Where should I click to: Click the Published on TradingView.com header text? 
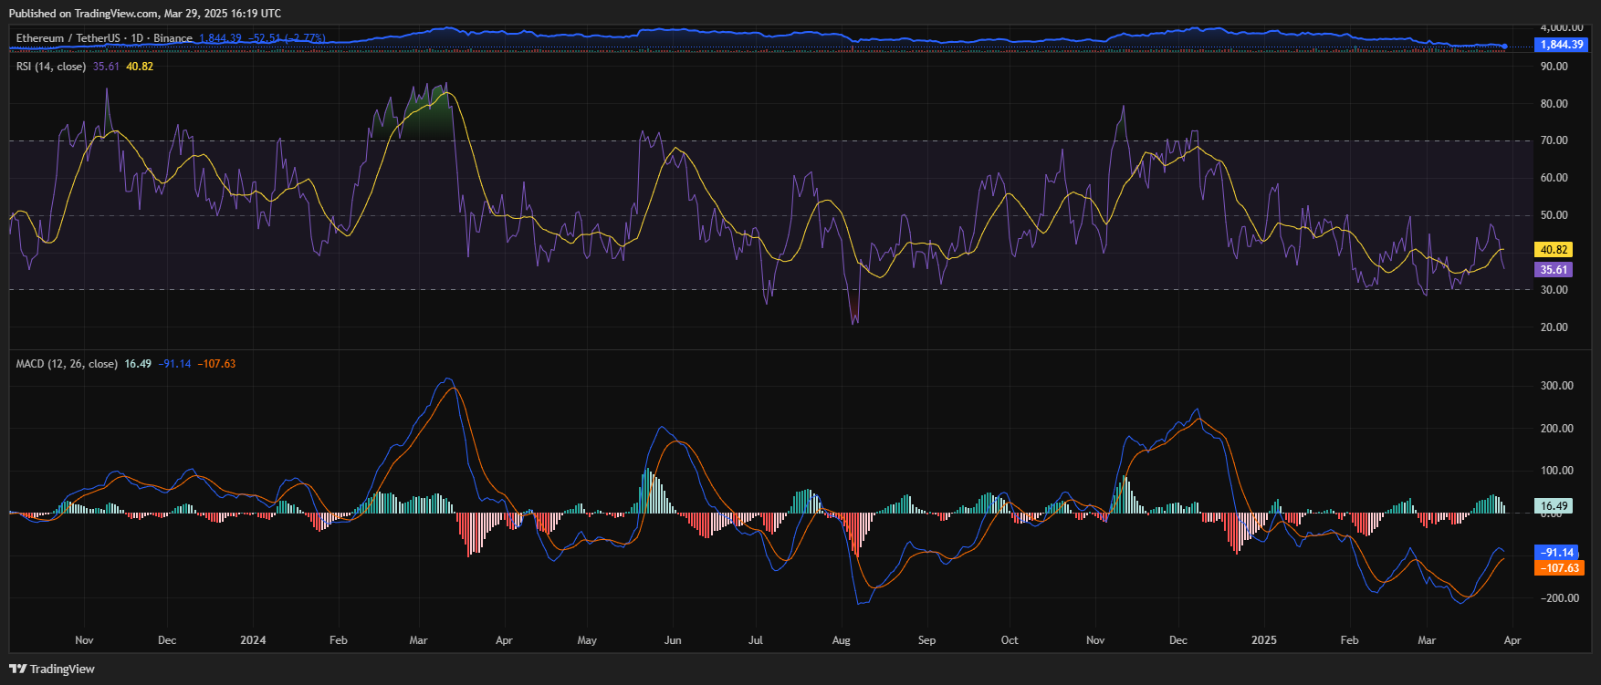click(145, 14)
